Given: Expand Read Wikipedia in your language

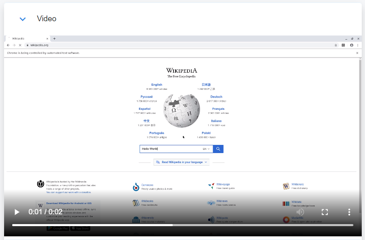Looking at the screenshot, I should 182,162.
